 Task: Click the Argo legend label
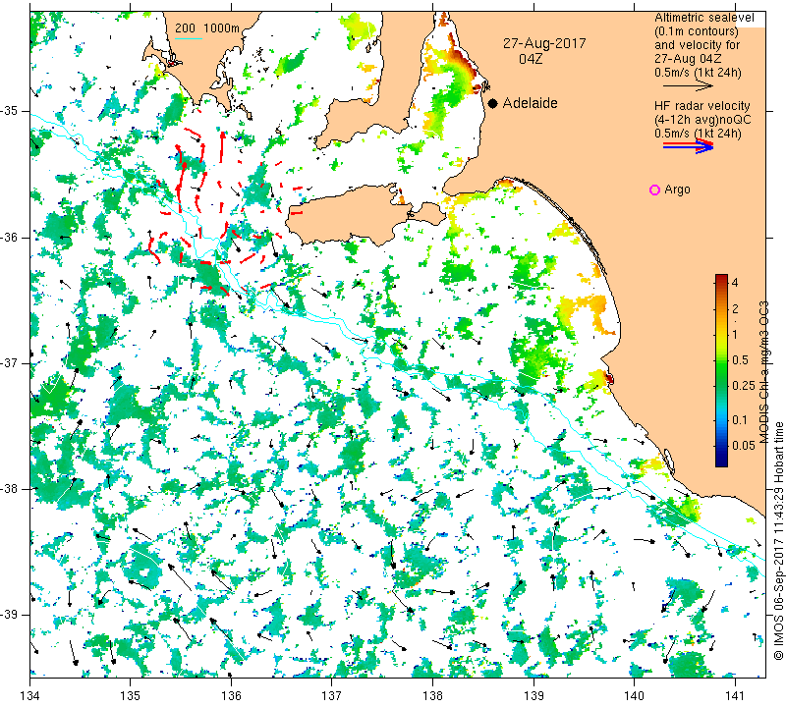tap(677, 190)
